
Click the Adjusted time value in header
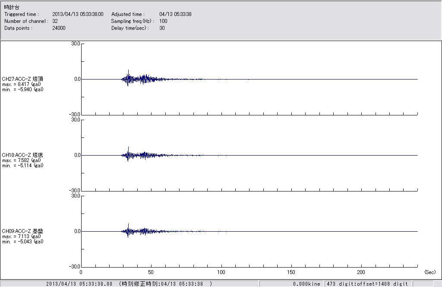(175, 14)
